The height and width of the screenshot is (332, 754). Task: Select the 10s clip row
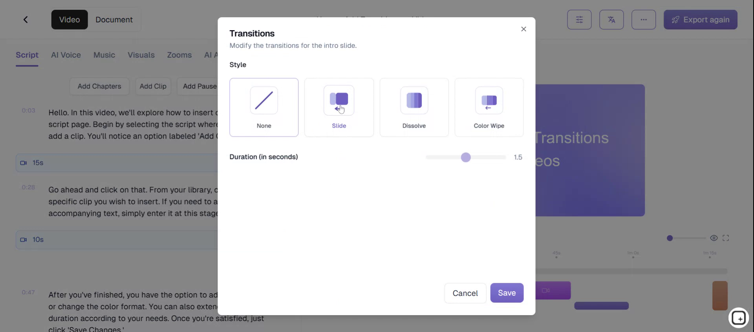click(117, 240)
